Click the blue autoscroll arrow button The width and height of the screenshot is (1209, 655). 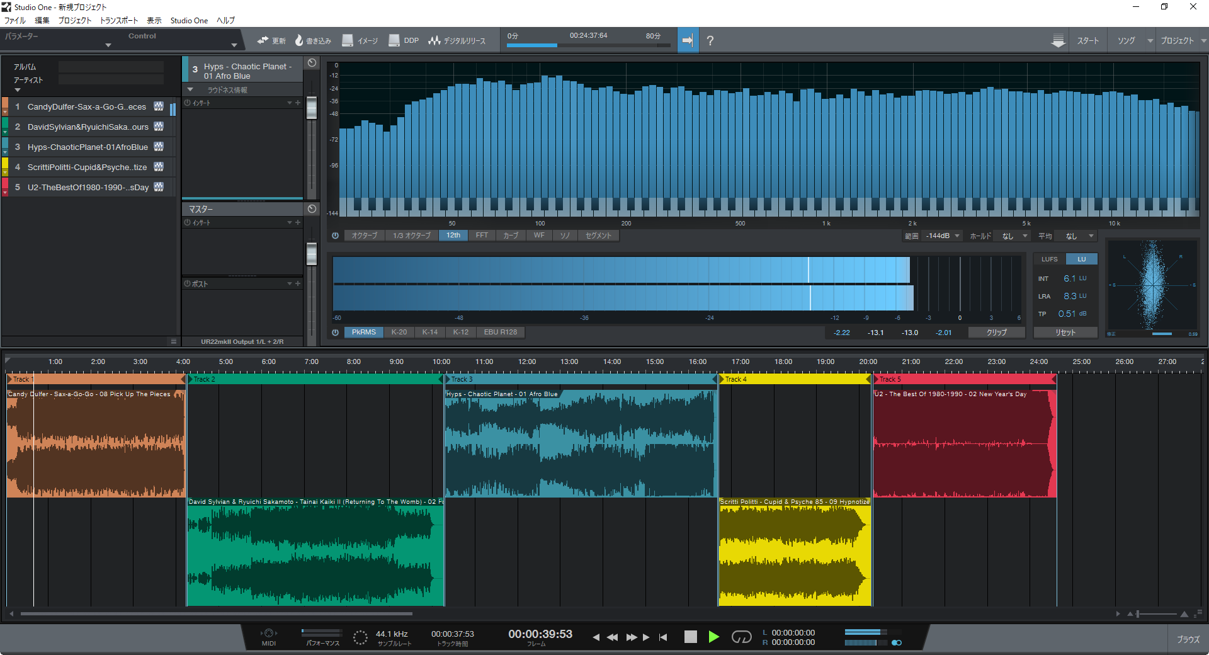point(688,40)
